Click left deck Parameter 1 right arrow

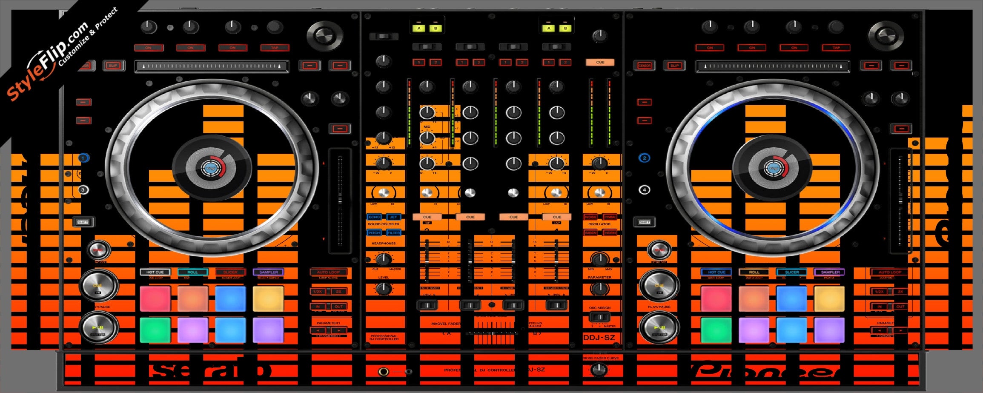tap(339, 330)
